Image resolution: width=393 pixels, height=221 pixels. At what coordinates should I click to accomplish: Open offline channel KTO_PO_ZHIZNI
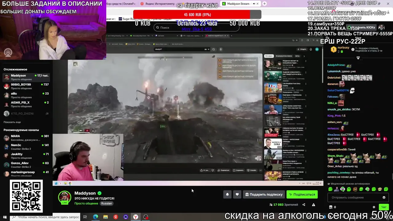[26, 114]
